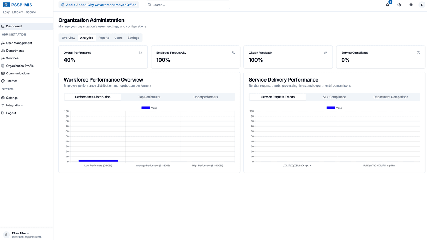Screen dimensions: 427x240
Task: Select the SLA Compliance segment
Action: tap(334, 97)
